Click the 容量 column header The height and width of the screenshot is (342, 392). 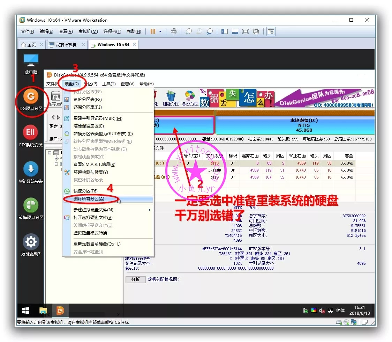(x=345, y=156)
